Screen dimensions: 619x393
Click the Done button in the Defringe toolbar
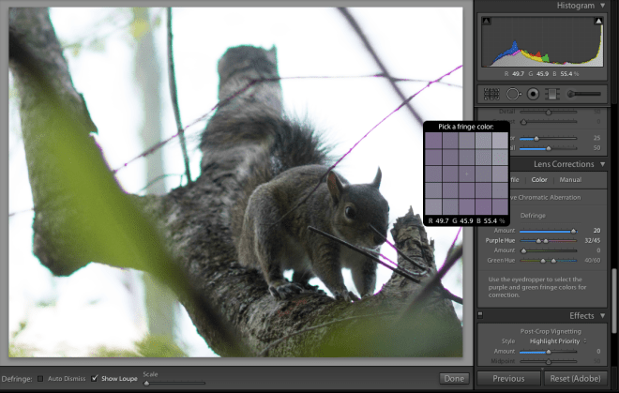tap(453, 378)
